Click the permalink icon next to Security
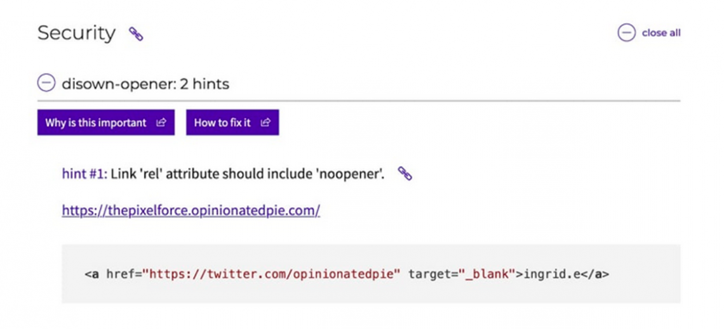724x329 pixels. [136, 34]
